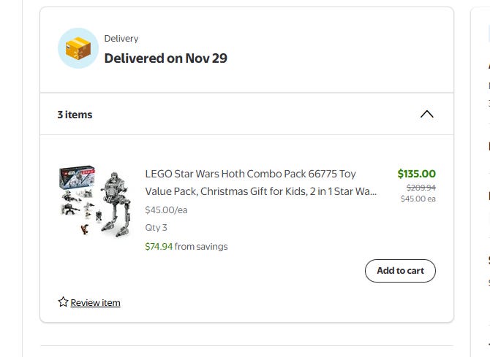The width and height of the screenshot is (490, 357).
Task: Click the "Value Pack, Christmas Gift" title line
Action: [x=260, y=191]
